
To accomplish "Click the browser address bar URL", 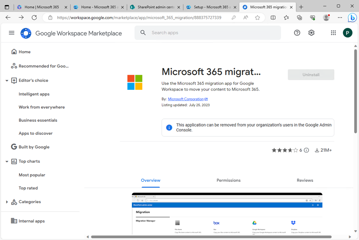I will click(139, 18).
